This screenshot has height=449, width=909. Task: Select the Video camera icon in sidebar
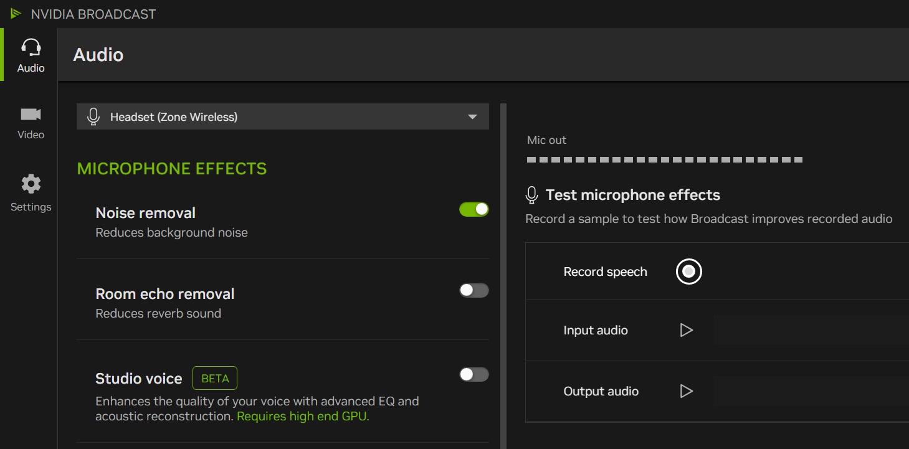click(x=30, y=120)
